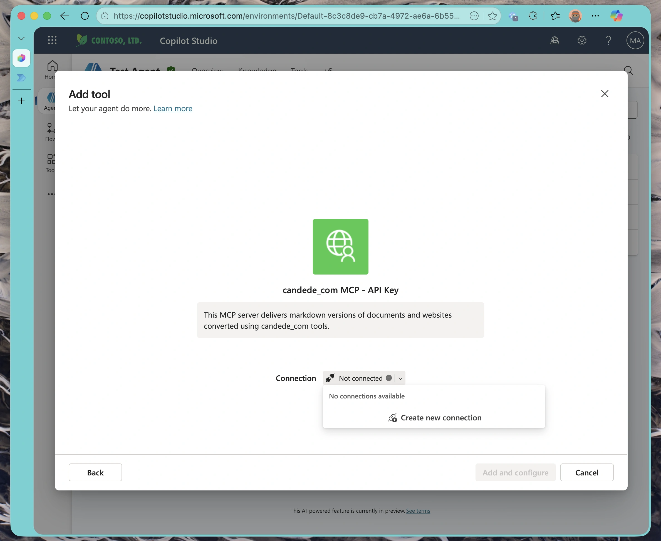The width and height of the screenshot is (661, 541).
Task: Open the See terms link
Action: click(418, 510)
